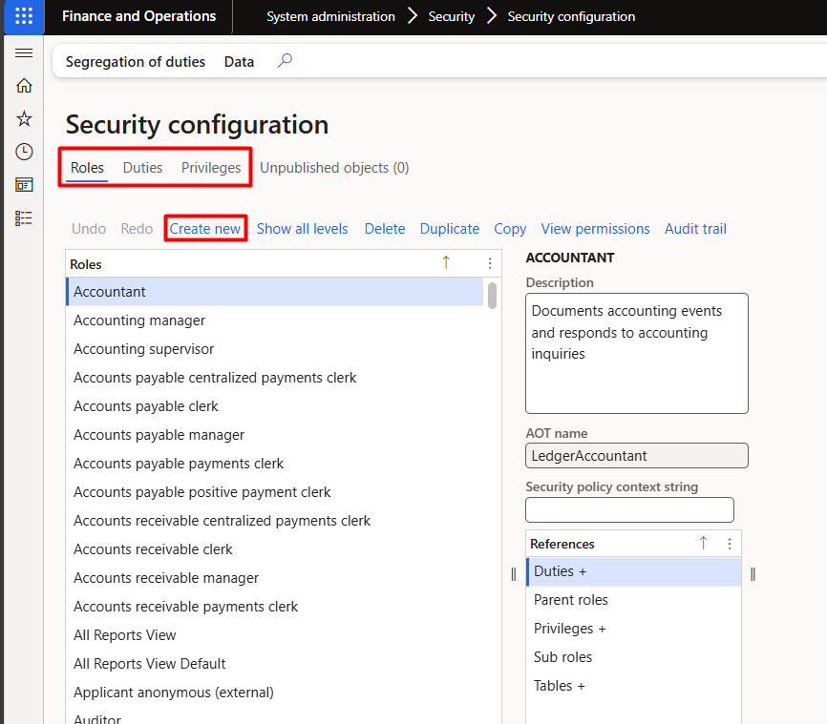Open the Data menu
827x724 pixels.
point(239,62)
